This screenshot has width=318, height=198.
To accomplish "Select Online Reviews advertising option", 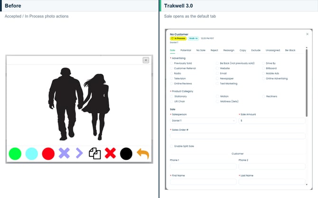I will (x=172, y=83).
